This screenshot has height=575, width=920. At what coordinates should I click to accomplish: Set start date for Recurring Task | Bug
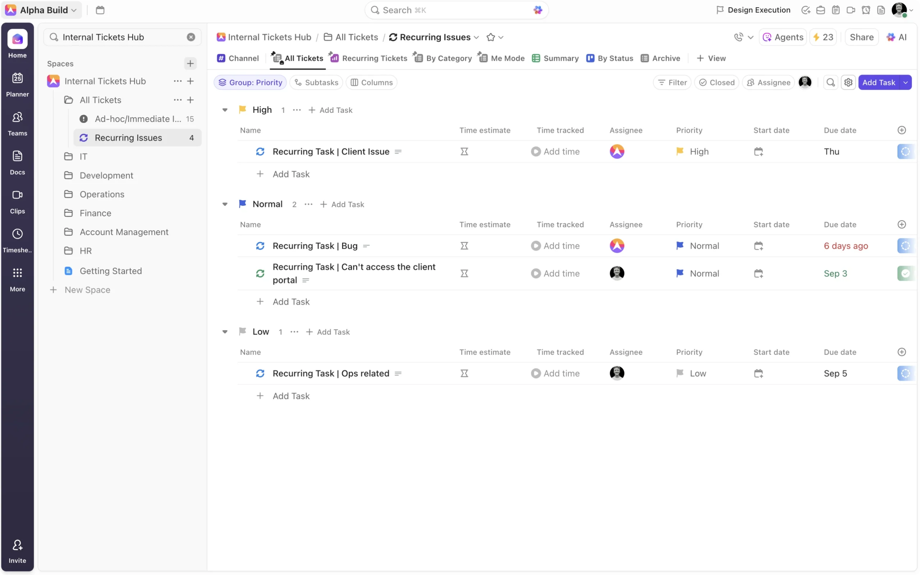758,246
